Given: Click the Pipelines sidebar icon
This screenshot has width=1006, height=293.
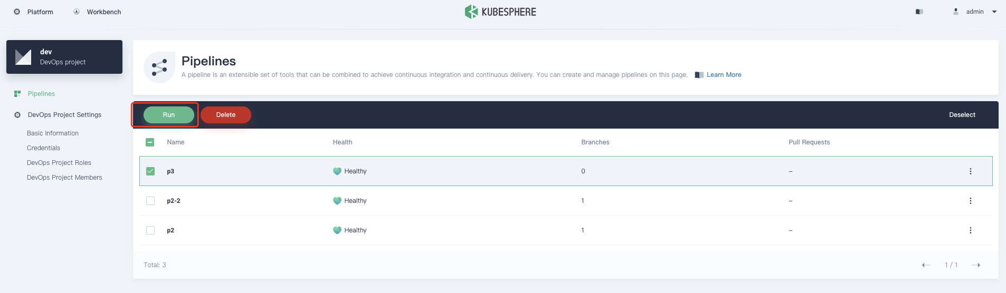Looking at the screenshot, I should [x=17, y=94].
